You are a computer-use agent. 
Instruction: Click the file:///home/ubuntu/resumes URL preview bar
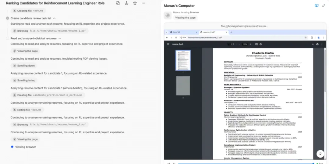(245, 26)
